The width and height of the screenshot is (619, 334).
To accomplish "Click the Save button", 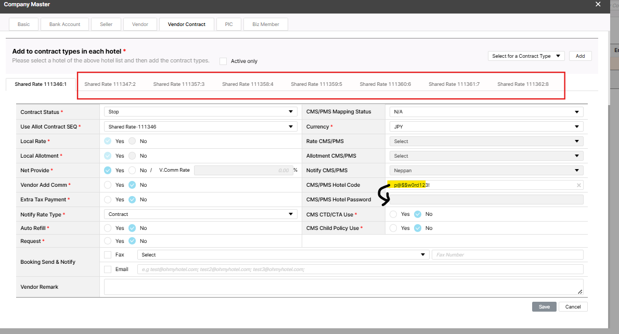I will [544, 307].
